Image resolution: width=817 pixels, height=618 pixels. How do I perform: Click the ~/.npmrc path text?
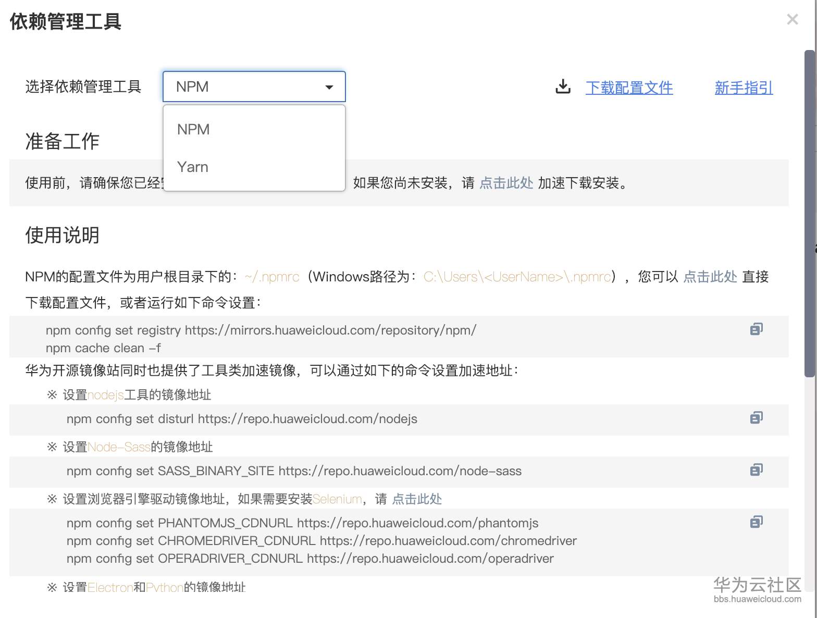pyautogui.click(x=272, y=277)
